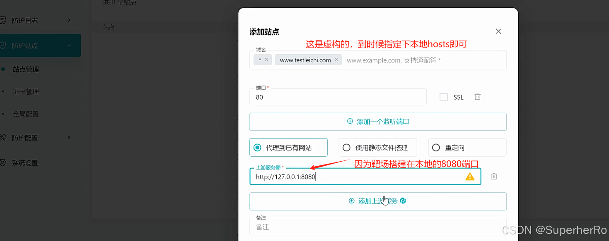Click the 防护配置 sidebar icon

2,138
